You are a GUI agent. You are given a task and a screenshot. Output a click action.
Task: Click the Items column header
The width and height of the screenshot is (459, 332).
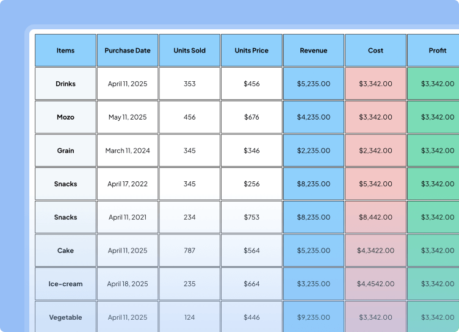click(x=65, y=51)
